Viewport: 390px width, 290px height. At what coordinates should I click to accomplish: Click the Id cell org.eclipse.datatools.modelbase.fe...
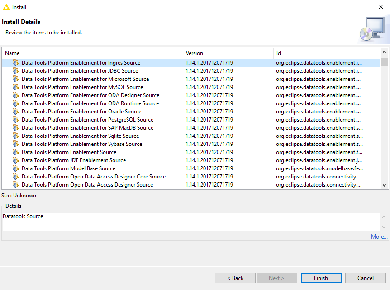[x=319, y=168]
